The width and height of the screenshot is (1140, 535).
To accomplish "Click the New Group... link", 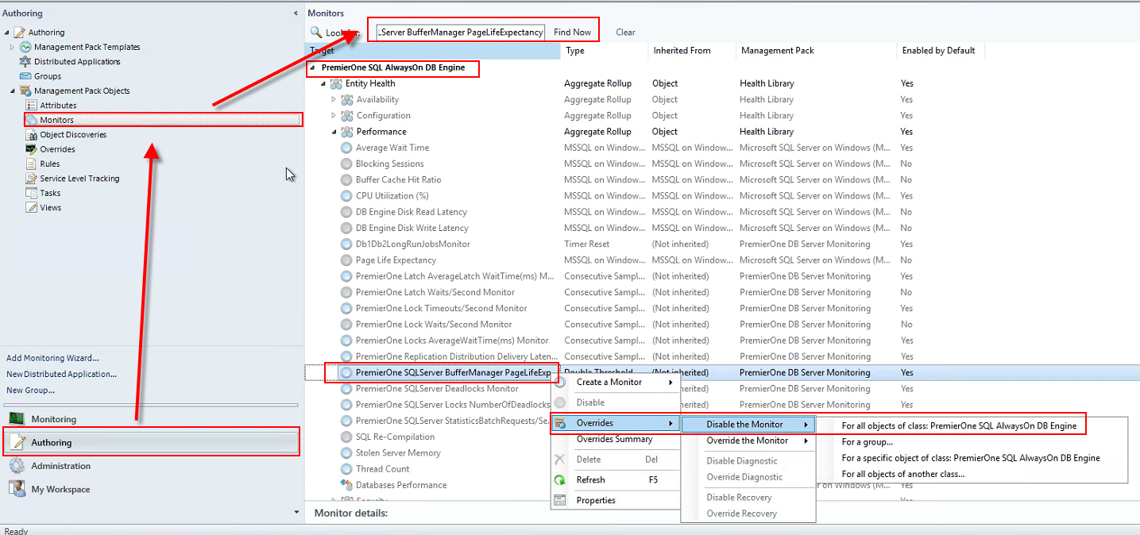I will (30, 390).
